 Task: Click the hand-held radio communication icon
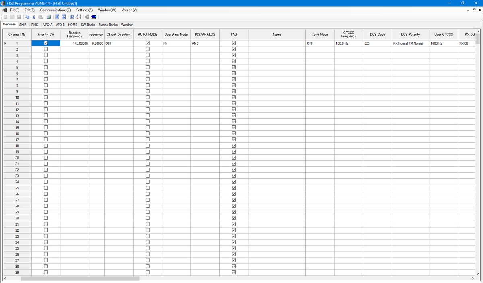pos(87,17)
